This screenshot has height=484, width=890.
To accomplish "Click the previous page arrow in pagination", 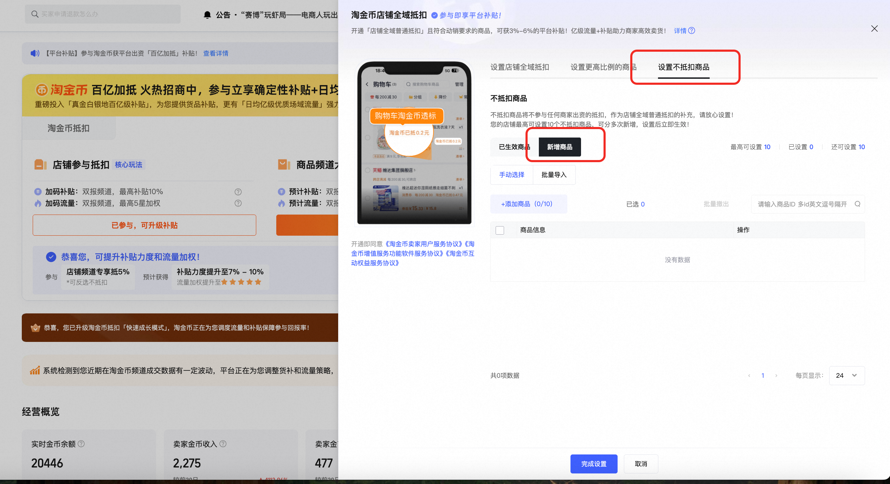I will tap(749, 376).
